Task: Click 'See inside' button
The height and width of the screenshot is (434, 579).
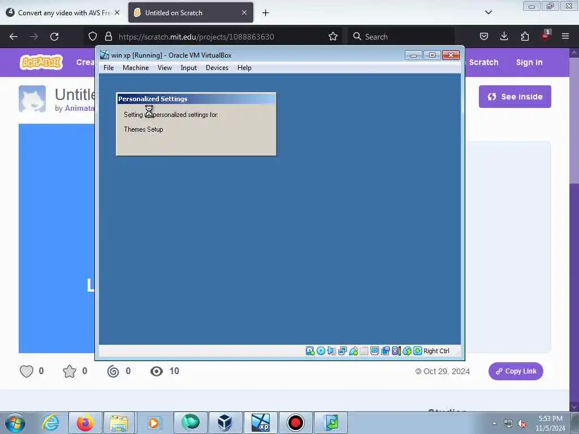Action: pos(515,97)
